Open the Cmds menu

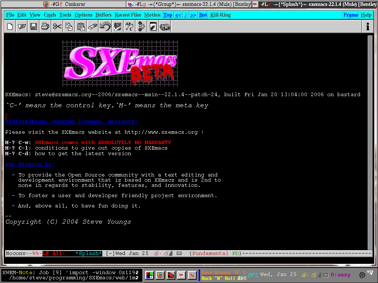coord(50,15)
